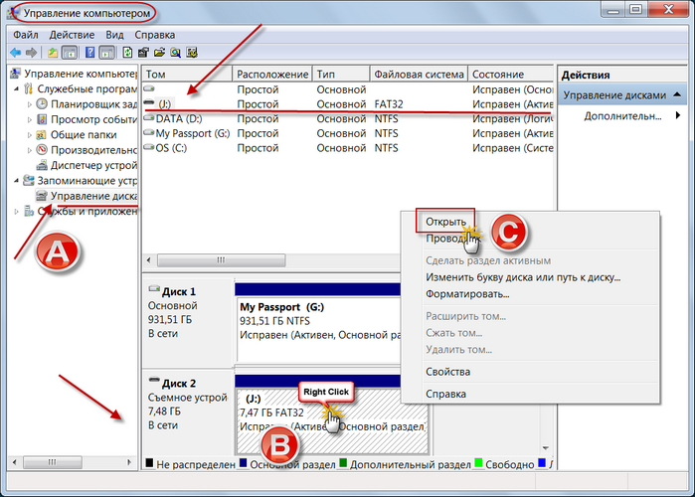Expand the Службы и приложения node

pos(16,212)
